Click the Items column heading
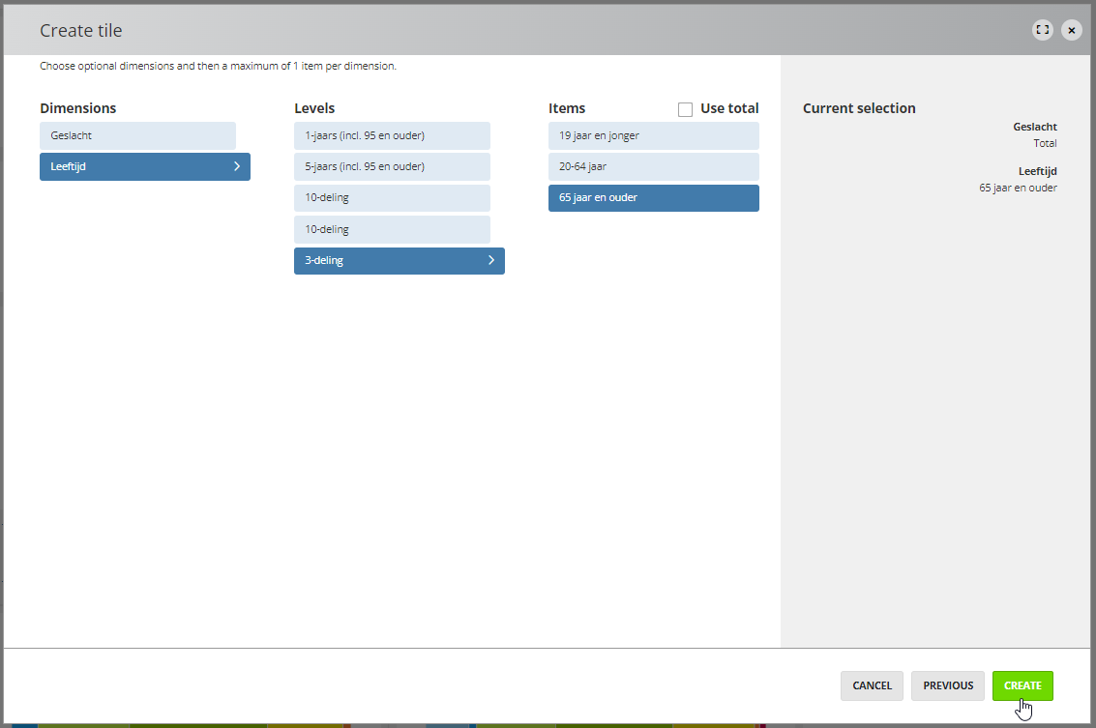1096x728 pixels. pyautogui.click(x=567, y=108)
